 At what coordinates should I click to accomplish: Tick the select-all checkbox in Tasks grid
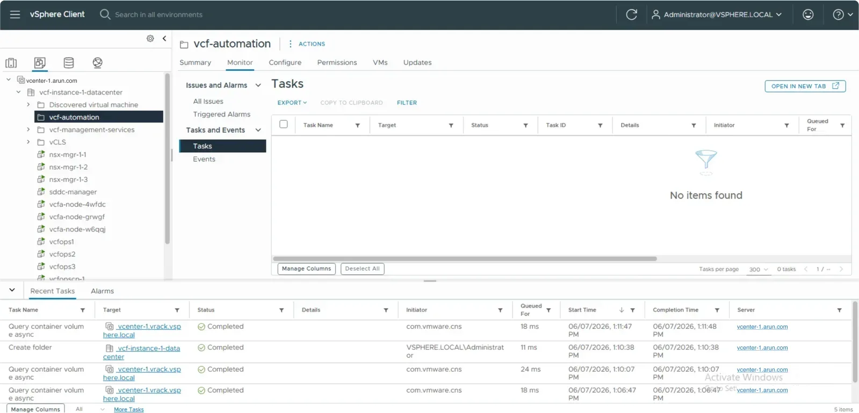pyautogui.click(x=284, y=124)
